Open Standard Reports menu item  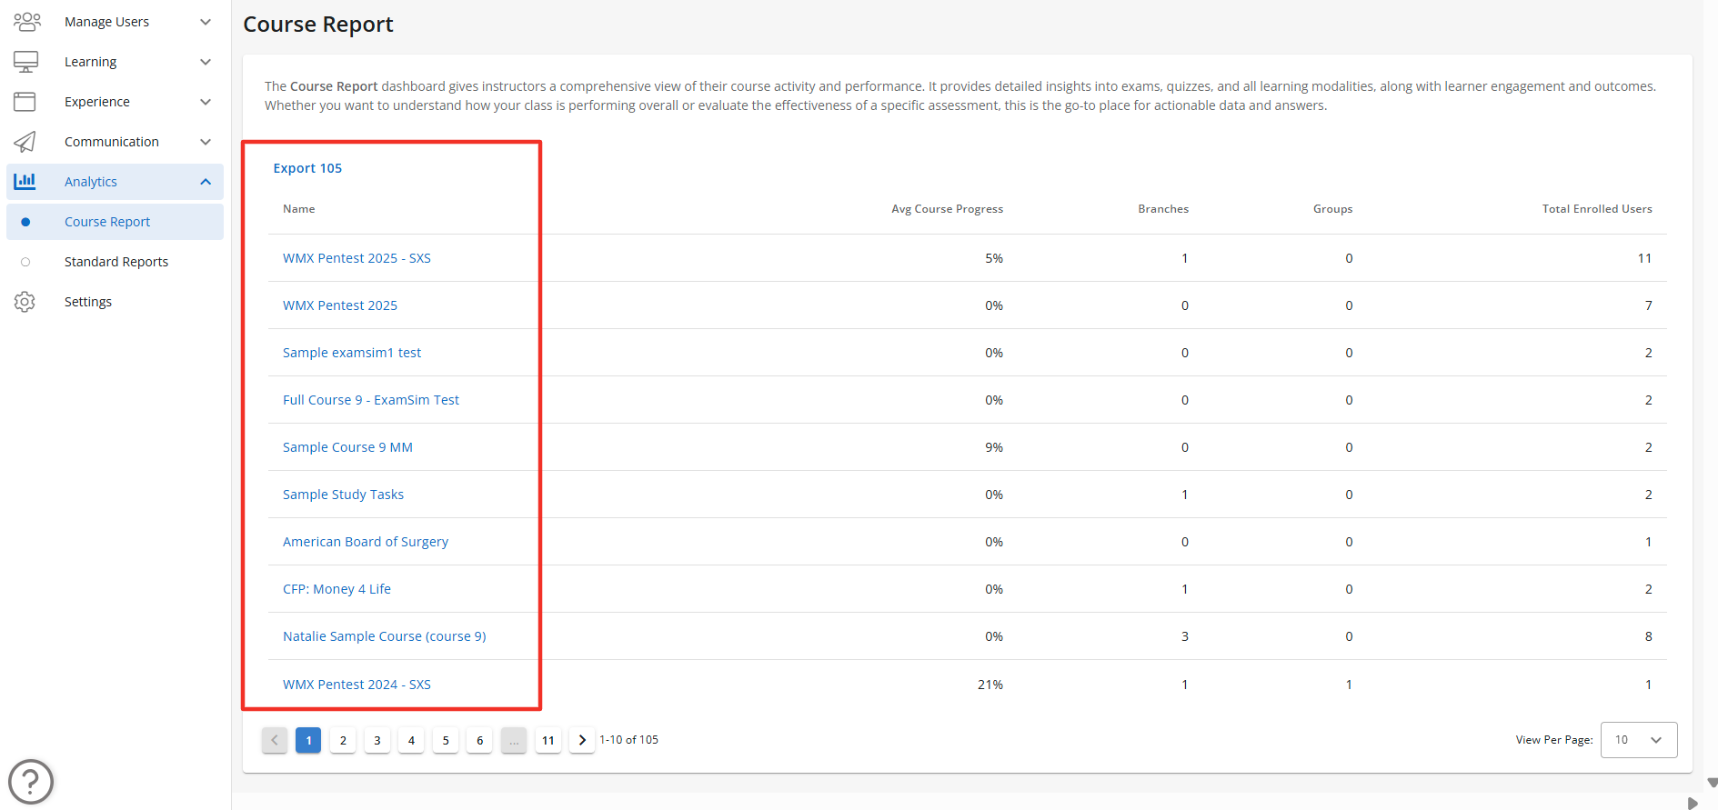point(116,262)
